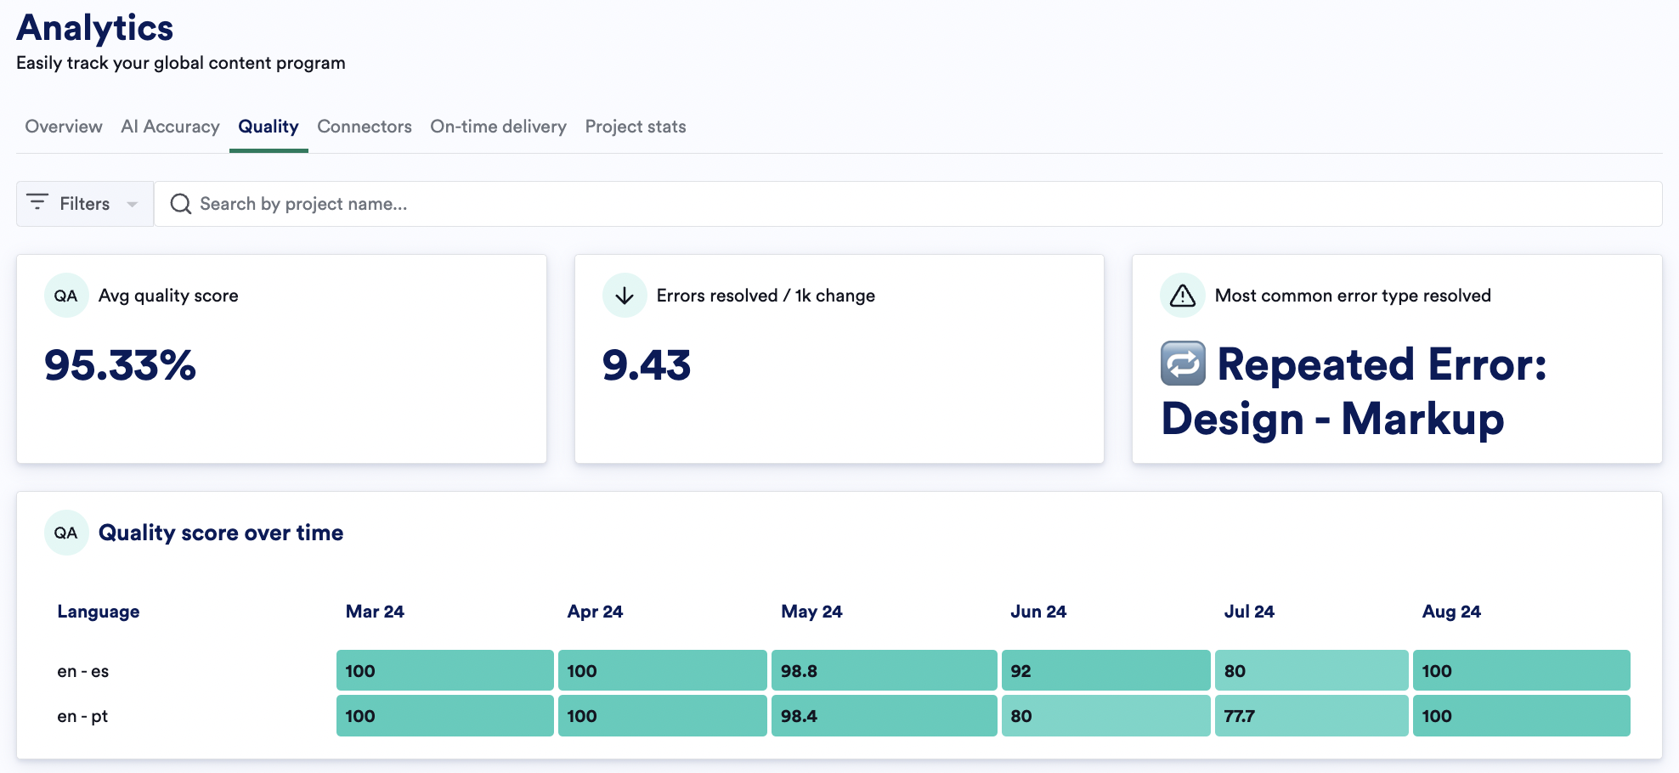Click Repeated Error: Design - Markup text
The width and height of the screenshot is (1679, 773).
[1354, 392]
